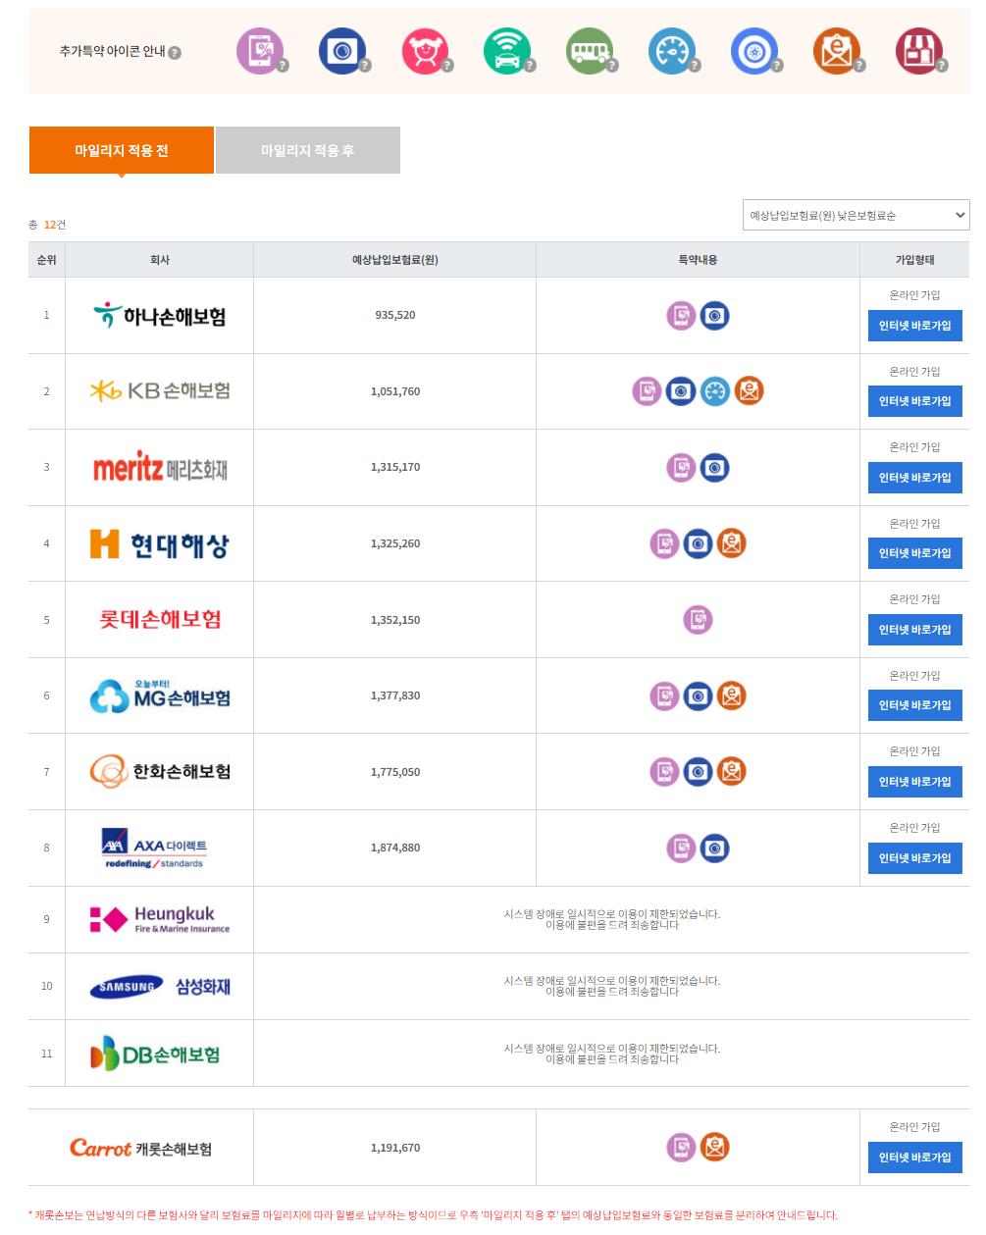The width and height of the screenshot is (986, 1235).
Task: Click the premium value 1,191,670
Action: coord(395,1148)
